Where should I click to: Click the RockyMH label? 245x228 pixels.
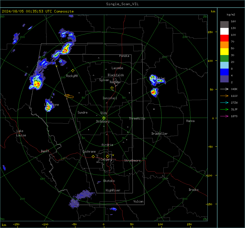pyautogui.click(x=72, y=76)
